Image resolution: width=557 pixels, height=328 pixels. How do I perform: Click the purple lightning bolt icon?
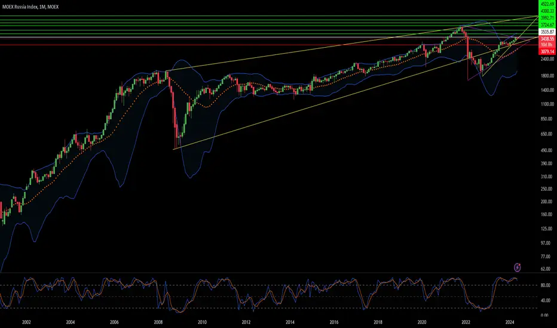(x=517, y=267)
